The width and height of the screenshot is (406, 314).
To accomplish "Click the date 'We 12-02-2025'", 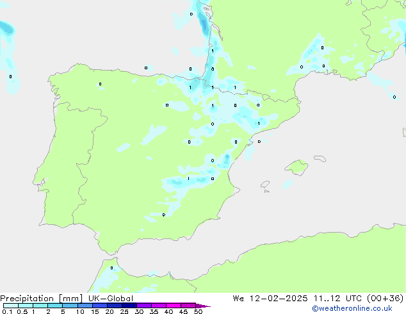I will (270, 298).
